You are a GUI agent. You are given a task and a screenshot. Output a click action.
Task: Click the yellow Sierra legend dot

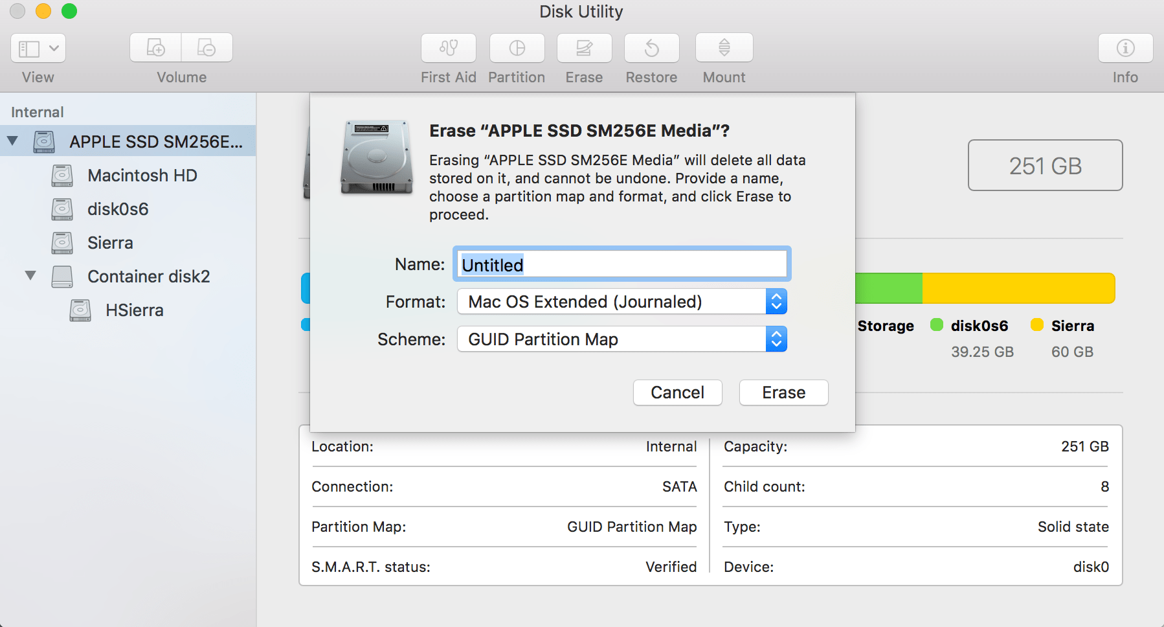1037,325
